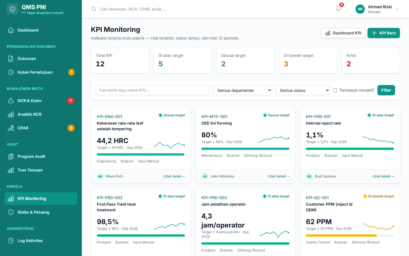The height and width of the screenshot is (256, 409).
Task: Navigate to Program Audit
Action: click(41, 156)
